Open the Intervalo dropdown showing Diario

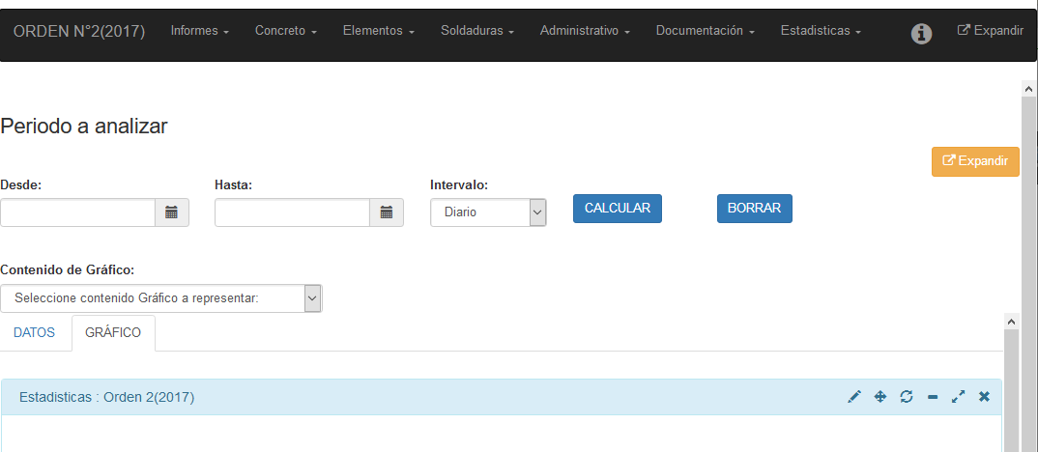pyautogui.click(x=488, y=212)
